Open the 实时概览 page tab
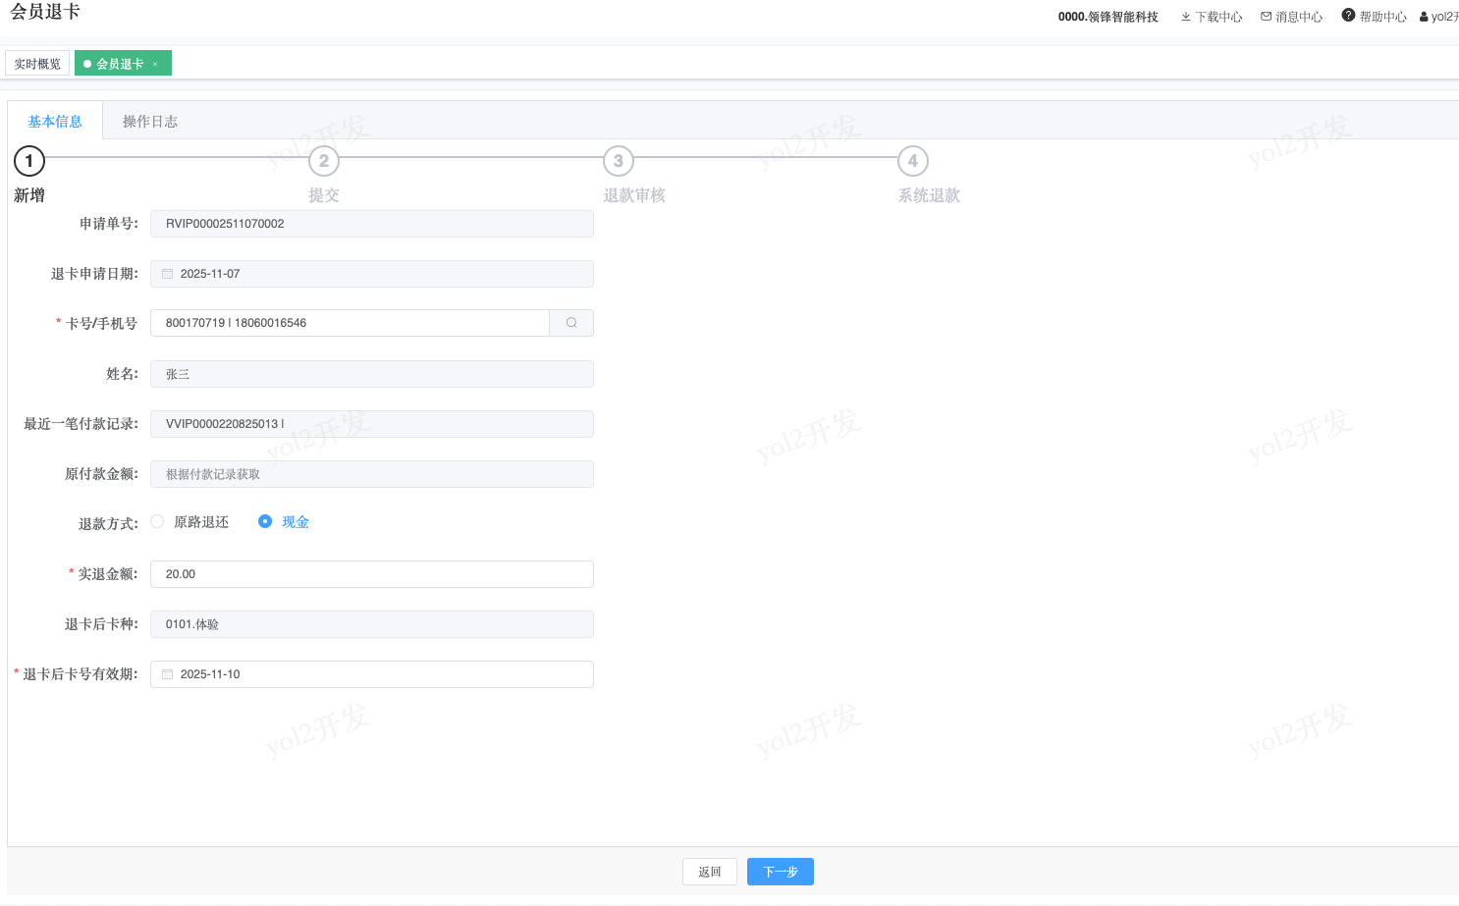The width and height of the screenshot is (1459, 906). click(x=37, y=64)
